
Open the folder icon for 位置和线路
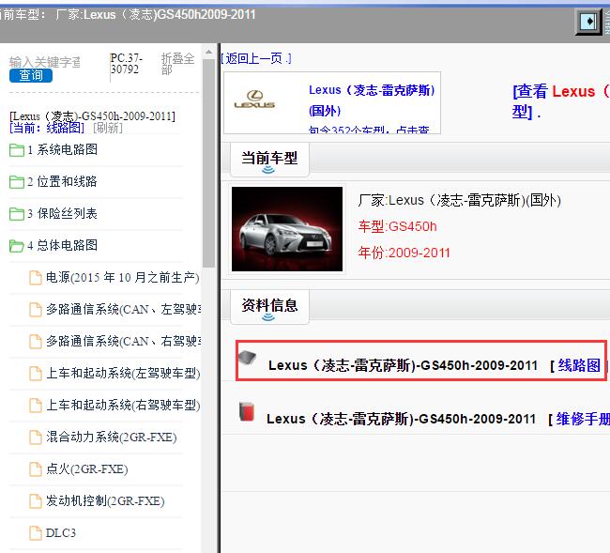tap(16, 182)
